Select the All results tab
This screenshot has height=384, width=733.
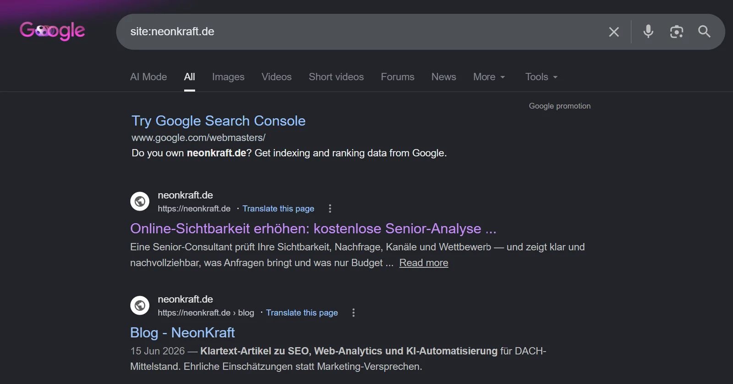tap(190, 77)
